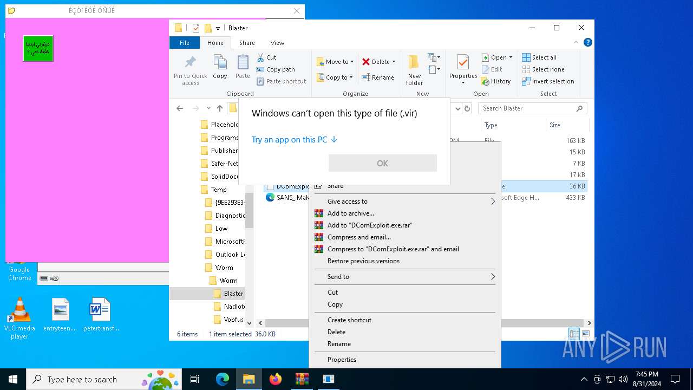693x390 pixels.
Task: Select Temp folder in tree
Action: 219,190
